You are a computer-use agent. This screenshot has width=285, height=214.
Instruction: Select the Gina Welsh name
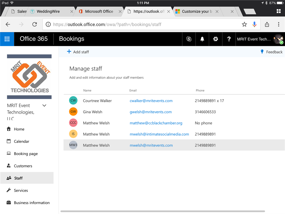[92, 112]
